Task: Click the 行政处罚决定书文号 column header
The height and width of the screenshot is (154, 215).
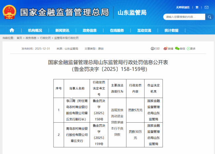Action: [99, 88]
